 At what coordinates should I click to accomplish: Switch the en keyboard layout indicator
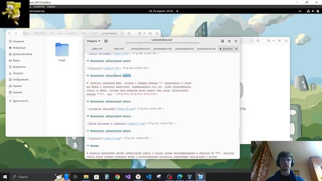tap(300, 11)
